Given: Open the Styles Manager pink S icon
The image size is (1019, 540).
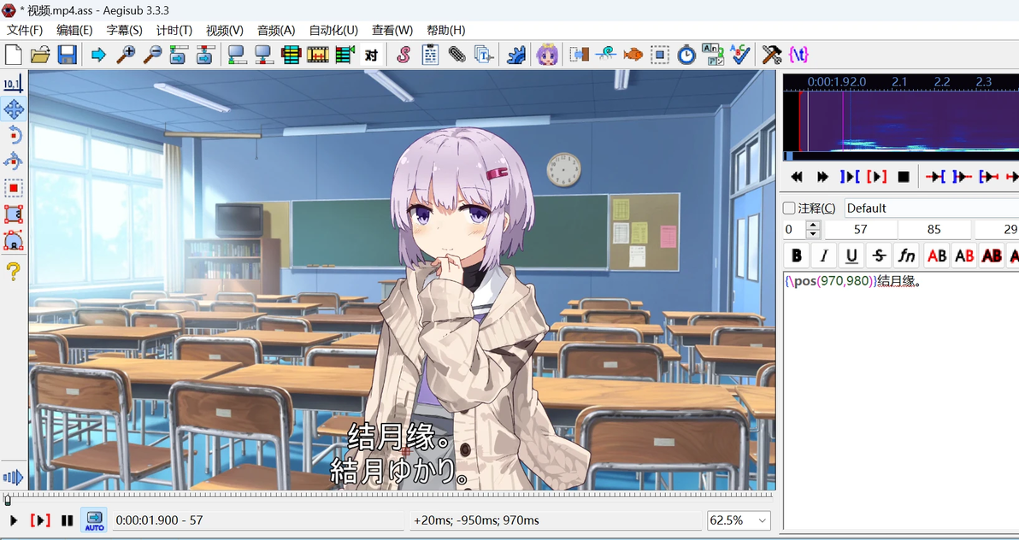Looking at the screenshot, I should [403, 56].
